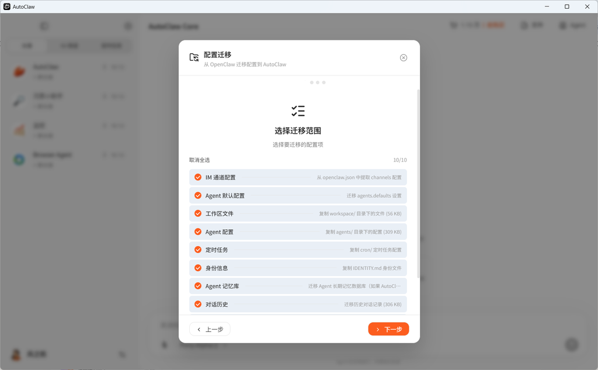Uncheck the IM 通道配置 checkbox
The image size is (598, 370).
click(198, 177)
